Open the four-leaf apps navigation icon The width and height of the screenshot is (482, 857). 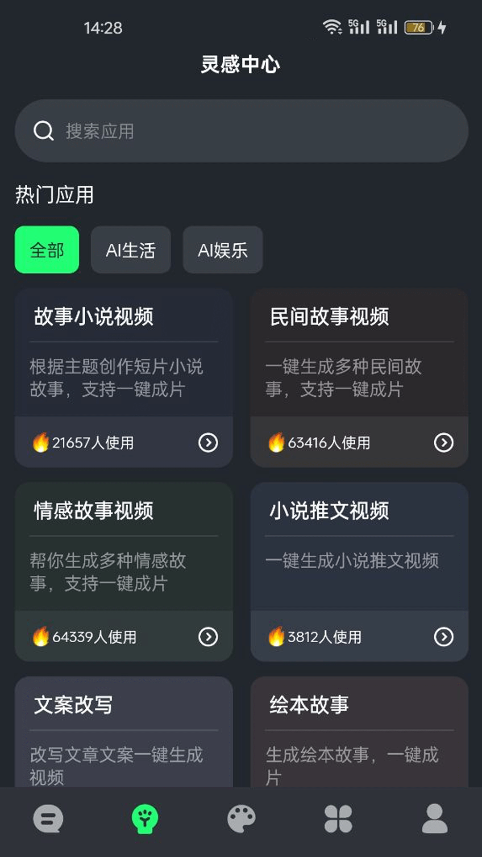(x=338, y=819)
